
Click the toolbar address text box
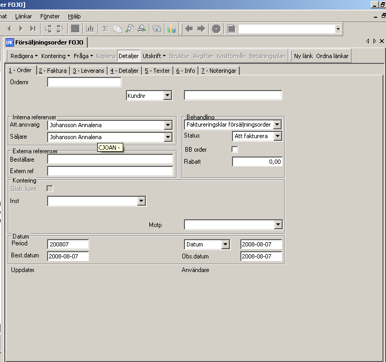(x=287, y=29)
